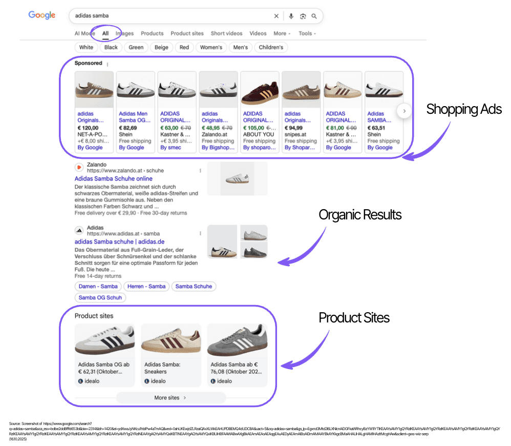Advance shopping ads carousel with arrow

click(x=404, y=111)
